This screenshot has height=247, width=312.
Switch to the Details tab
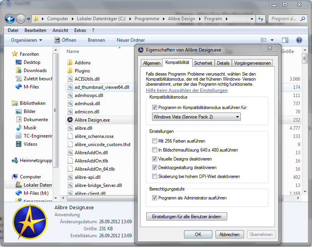pyautogui.click(x=223, y=63)
